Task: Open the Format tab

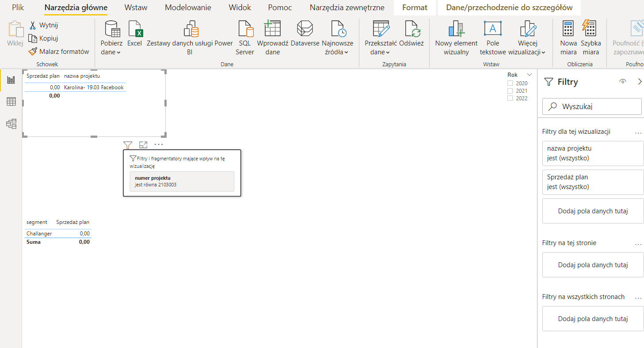Action: pos(415,8)
